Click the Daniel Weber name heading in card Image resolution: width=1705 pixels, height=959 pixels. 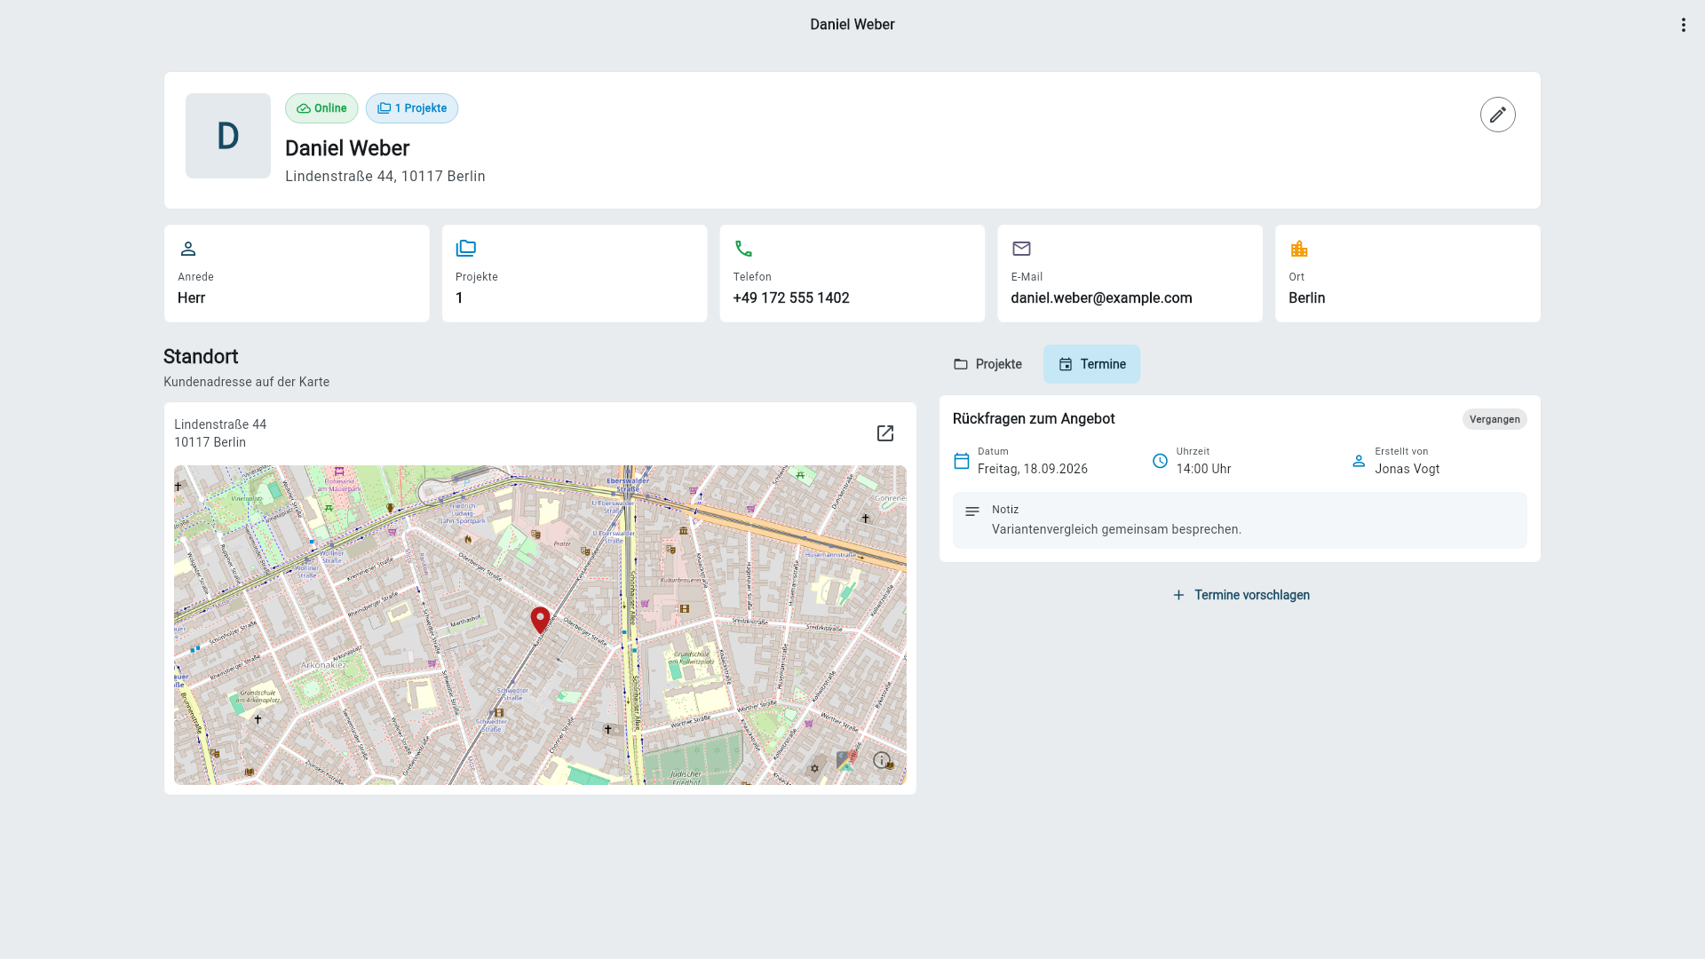coord(347,148)
